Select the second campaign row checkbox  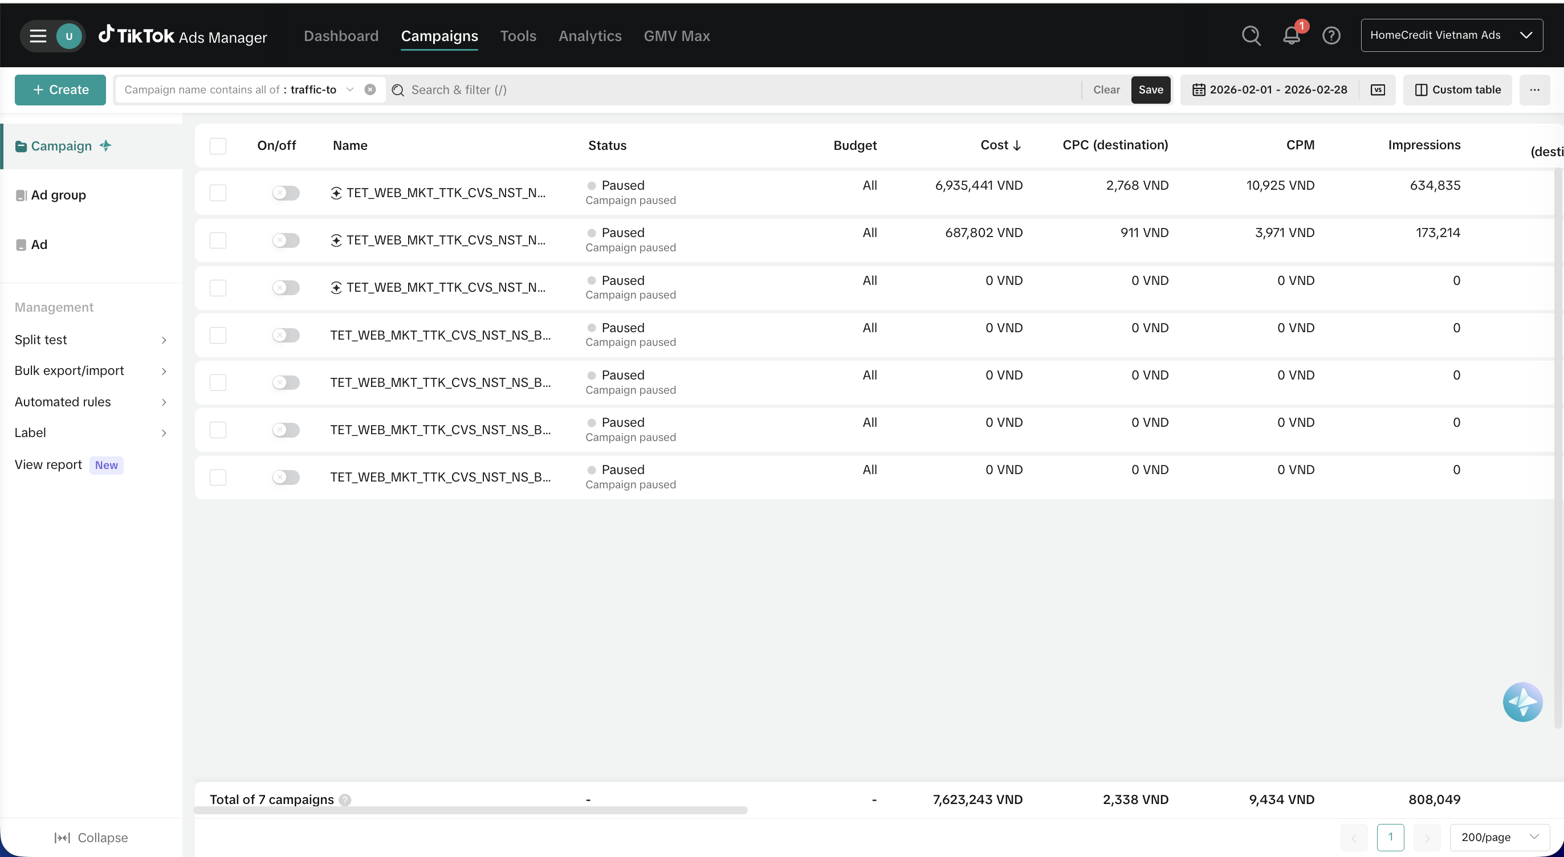pos(218,240)
